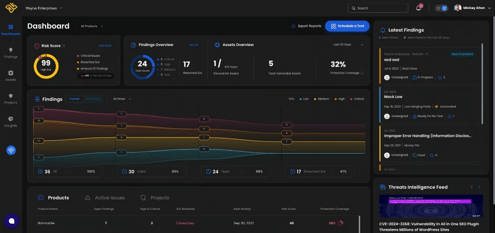The width and height of the screenshot is (495, 233).
Task: Open the Mock Low finding card
Action: 429,105
